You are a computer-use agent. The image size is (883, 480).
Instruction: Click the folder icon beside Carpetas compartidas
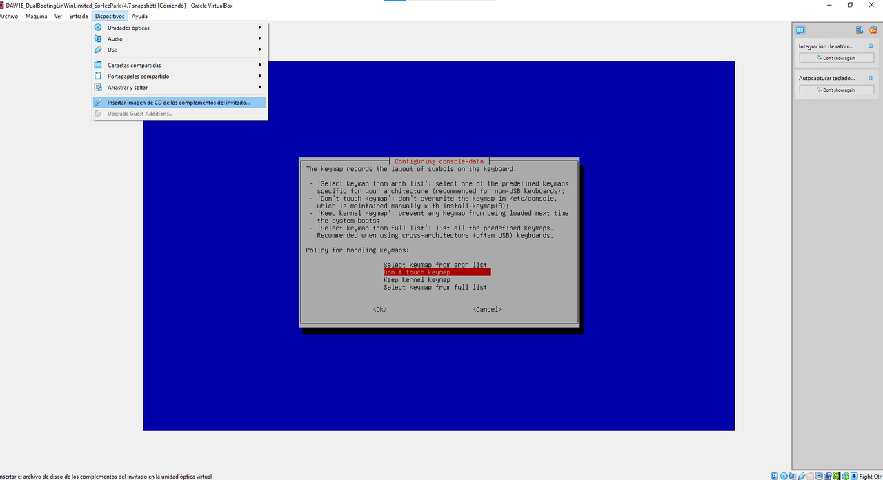tap(98, 65)
